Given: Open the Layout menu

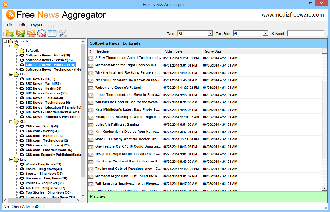Looking at the screenshot, I should [37, 25].
